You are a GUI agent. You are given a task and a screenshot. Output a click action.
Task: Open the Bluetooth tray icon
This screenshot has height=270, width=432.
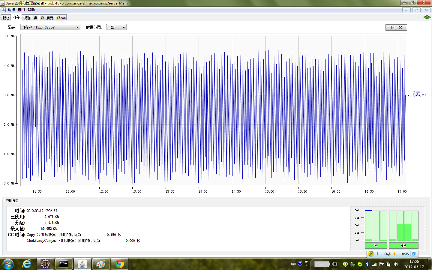[x=367, y=264]
